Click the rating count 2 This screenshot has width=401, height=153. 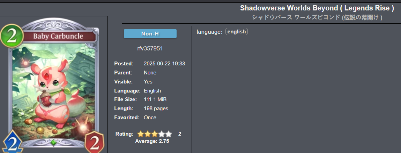click(180, 134)
